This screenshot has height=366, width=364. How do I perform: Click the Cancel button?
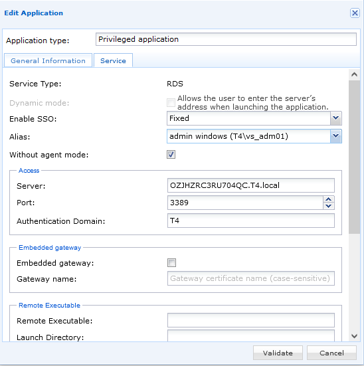[x=331, y=353]
